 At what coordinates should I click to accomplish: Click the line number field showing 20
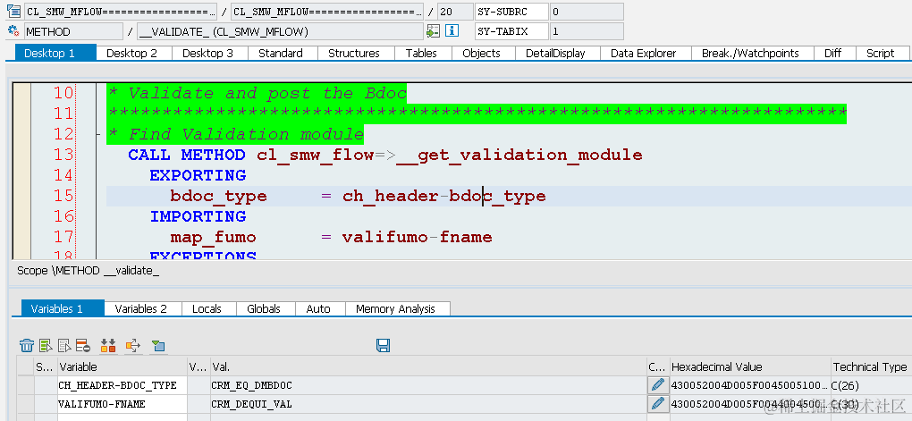(455, 12)
